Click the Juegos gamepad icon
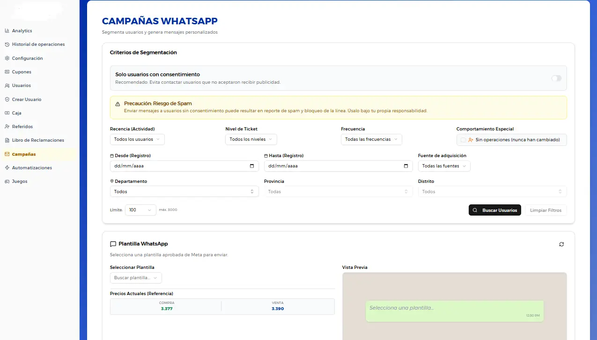The width and height of the screenshot is (597, 340). (7, 181)
